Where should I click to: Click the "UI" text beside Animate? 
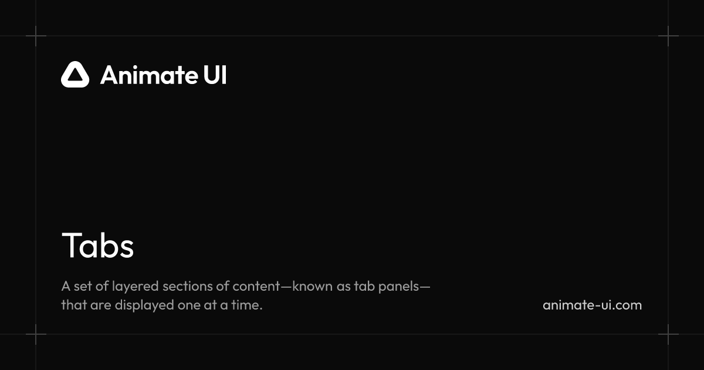(x=215, y=75)
